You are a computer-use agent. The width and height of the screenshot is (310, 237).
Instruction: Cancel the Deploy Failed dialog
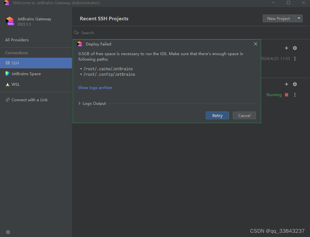click(244, 115)
